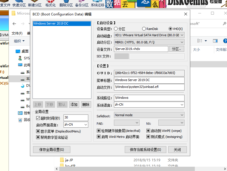Toggle 显示菜单 (DisplayBootMenu) checkbox
The width and height of the screenshot is (227, 171).
38,131
